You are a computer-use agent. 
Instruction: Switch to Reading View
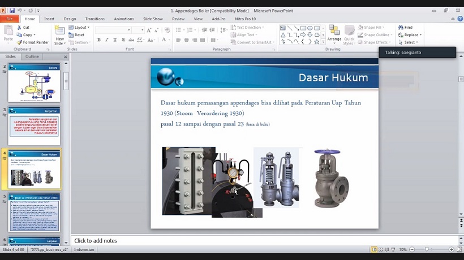(387, 249)
